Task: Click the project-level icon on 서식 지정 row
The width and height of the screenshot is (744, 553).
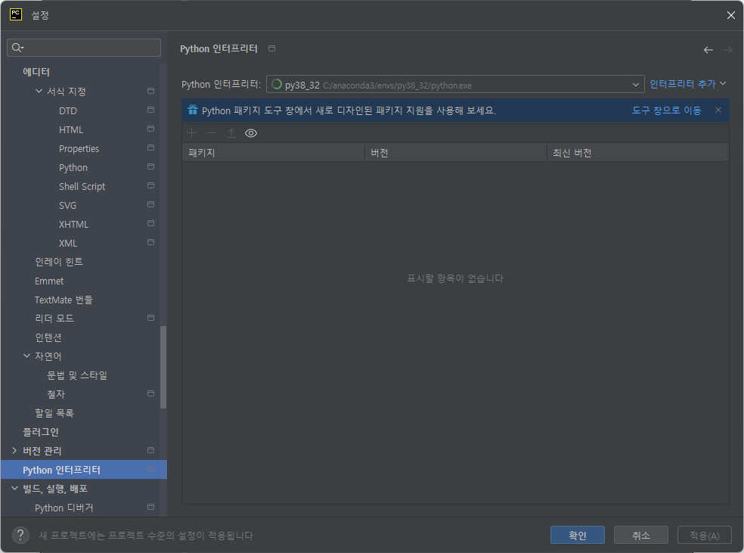Action: pyautogui.click(x=151, y=91)
